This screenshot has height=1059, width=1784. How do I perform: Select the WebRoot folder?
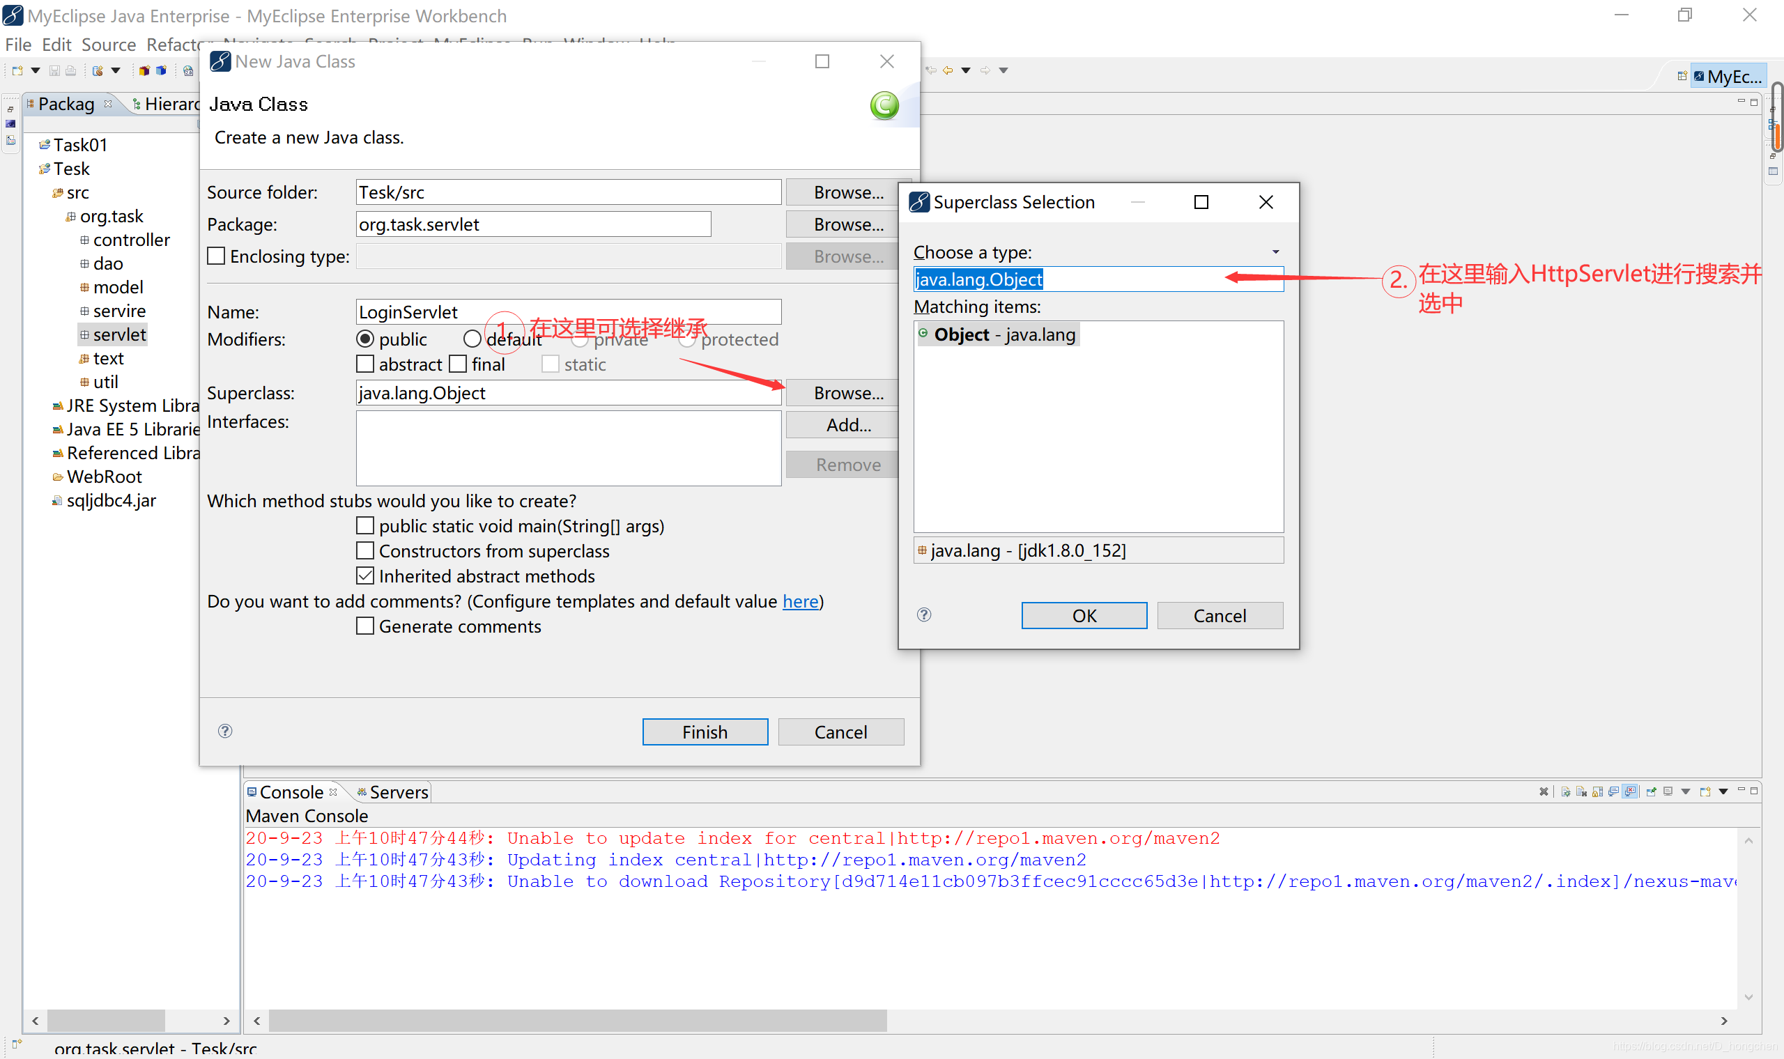pyautogui.click(x=97, y=477)
